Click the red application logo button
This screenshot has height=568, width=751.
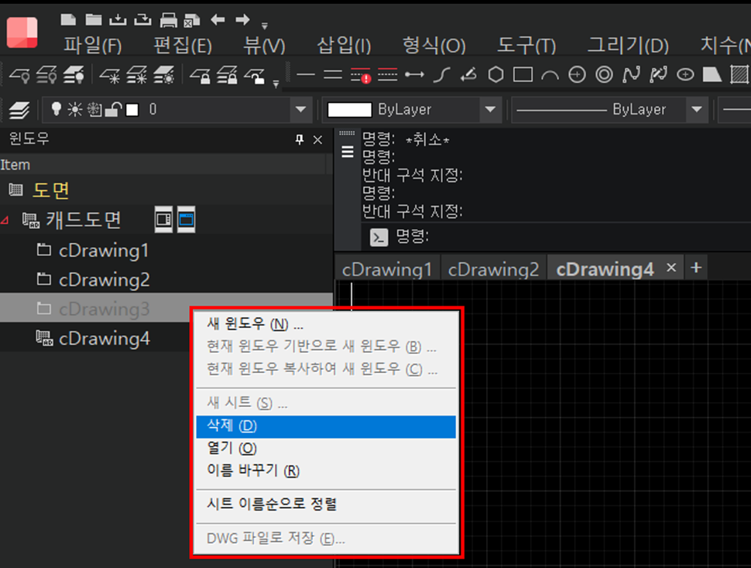(x=22, y=32)
